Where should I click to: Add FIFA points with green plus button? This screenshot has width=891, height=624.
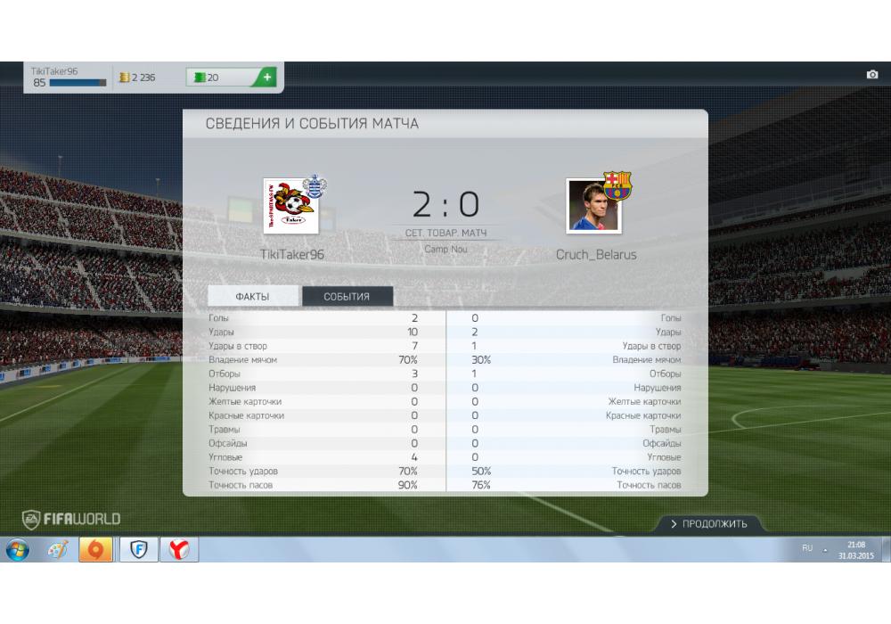pos(266,77)
